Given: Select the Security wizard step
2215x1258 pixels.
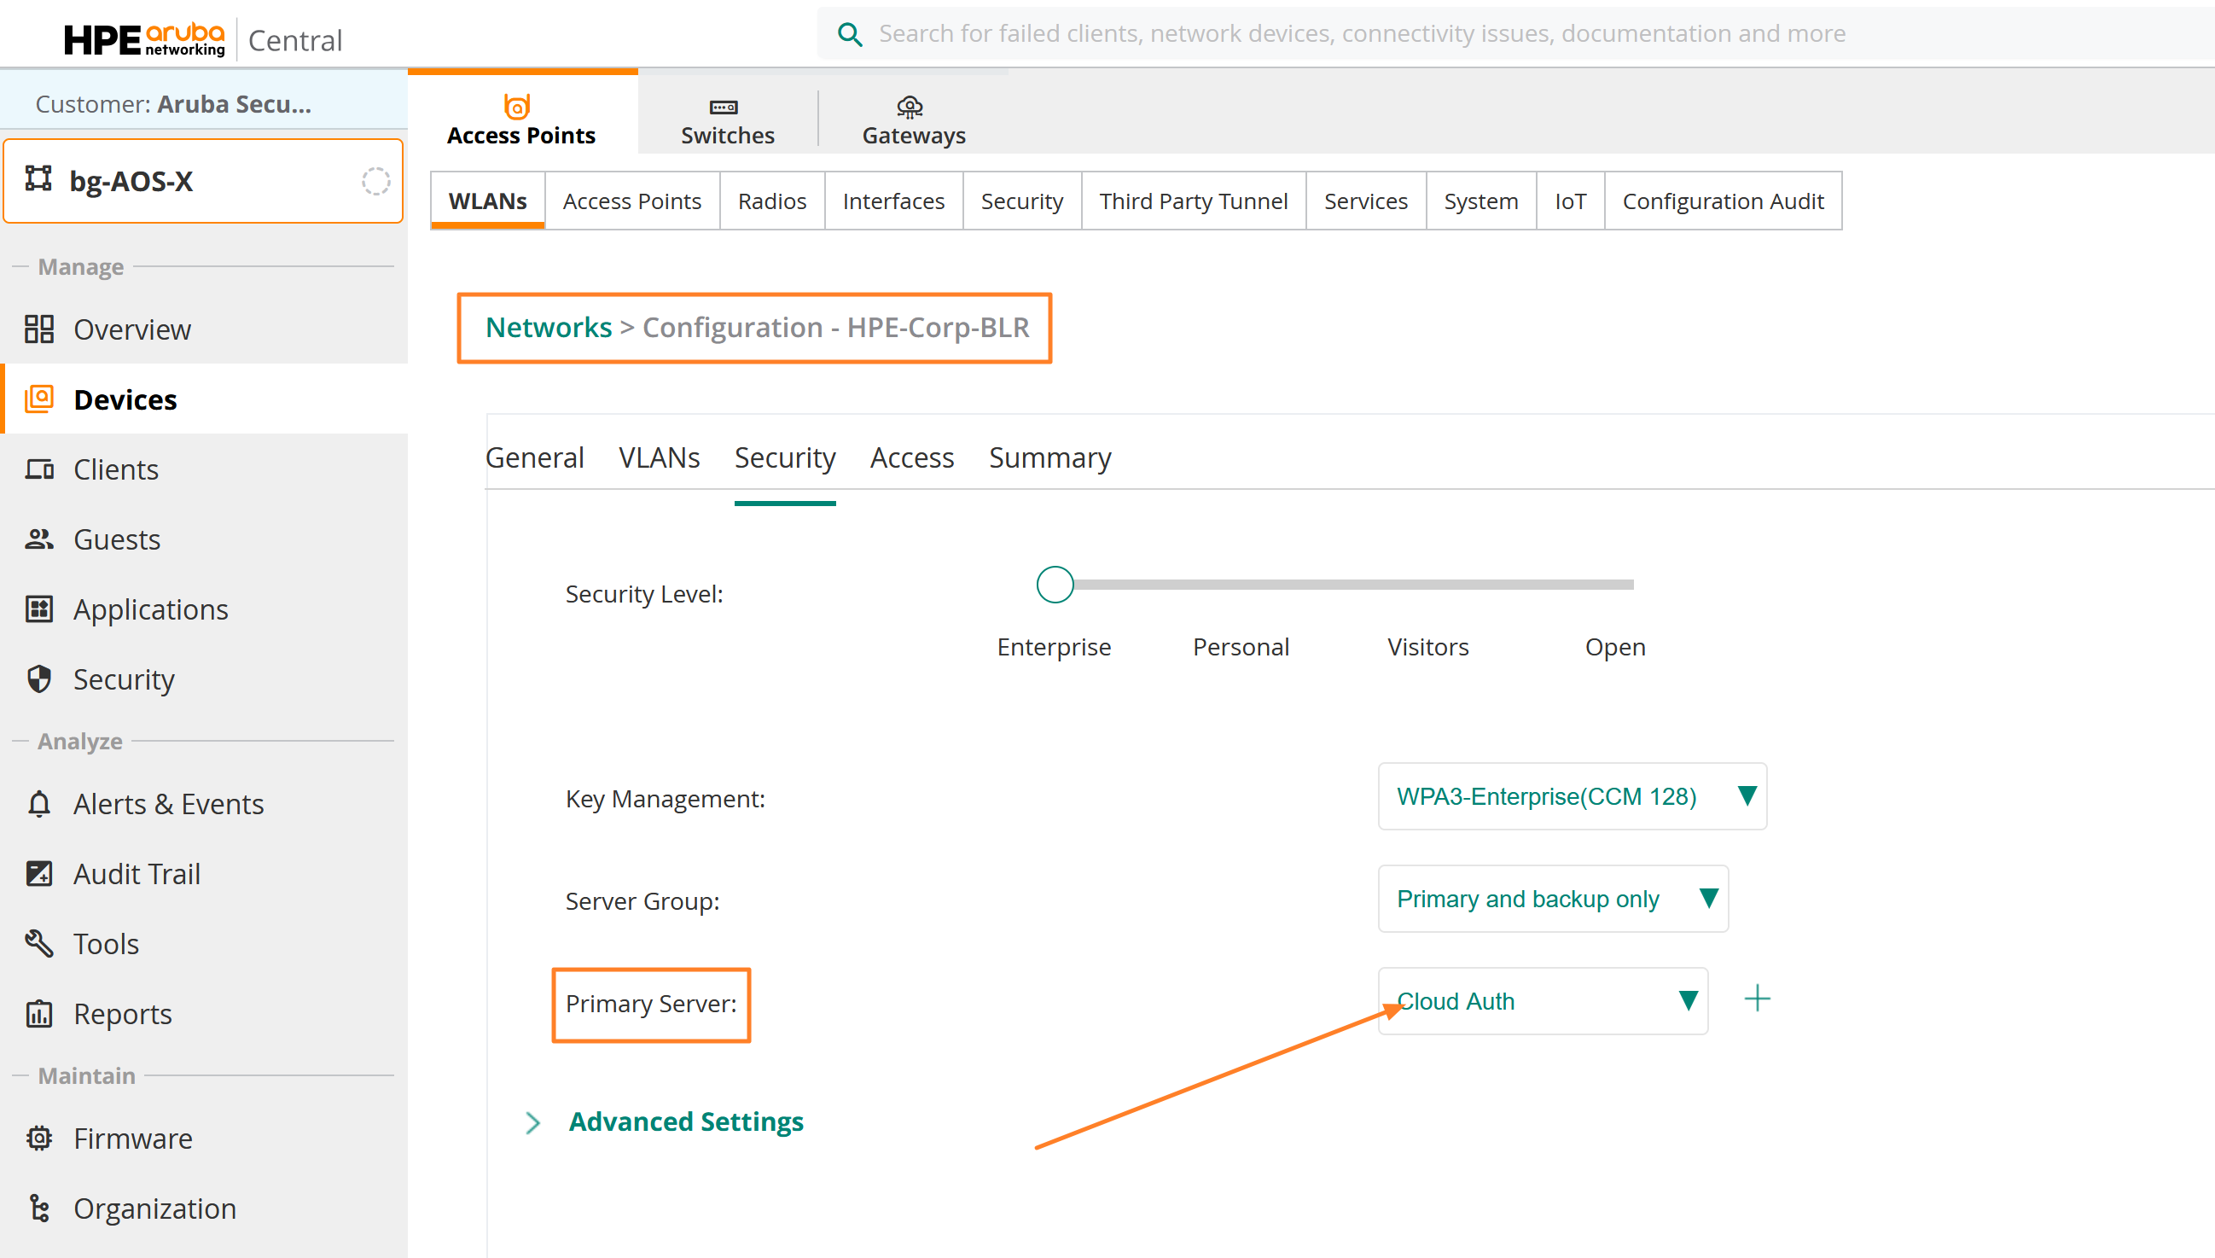Looking at the screenshot, I should click(x=785, y=458).
